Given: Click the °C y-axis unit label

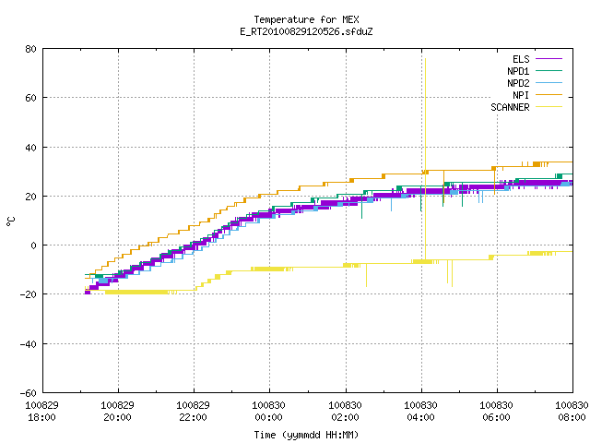Looking at the screenshot, I should click(x=11, y=221).
